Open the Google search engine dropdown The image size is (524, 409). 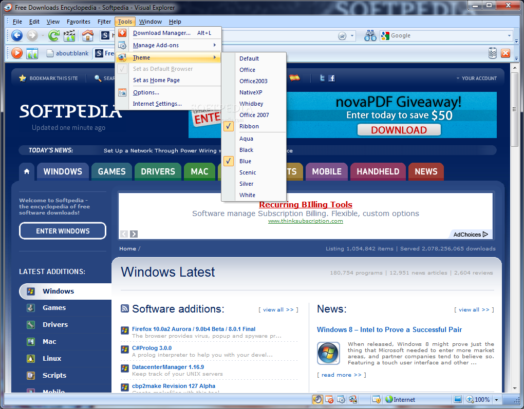[x=509, y=36]
